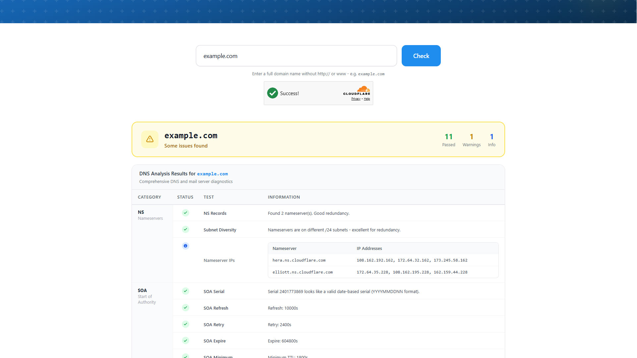Screen dimensions: 637x358
Task: Open the Privacy link under Cloudflare logo
Action: tap(355, 98)
